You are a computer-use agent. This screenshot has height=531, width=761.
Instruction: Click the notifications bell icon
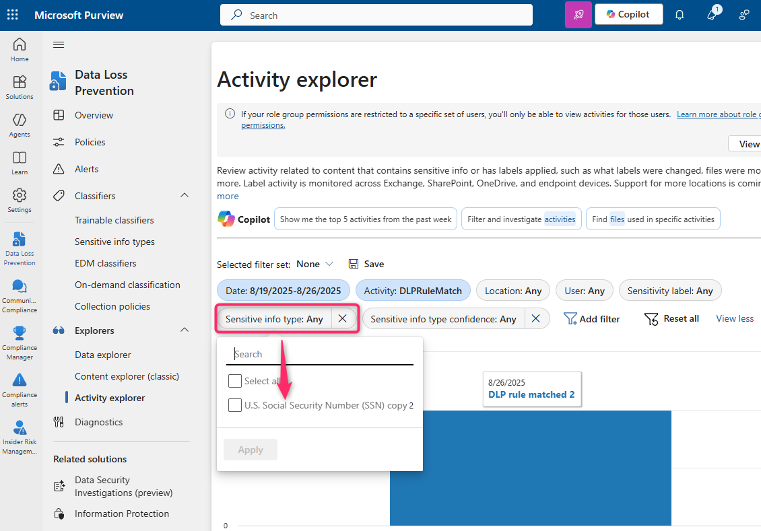click(x=680, y=15)
